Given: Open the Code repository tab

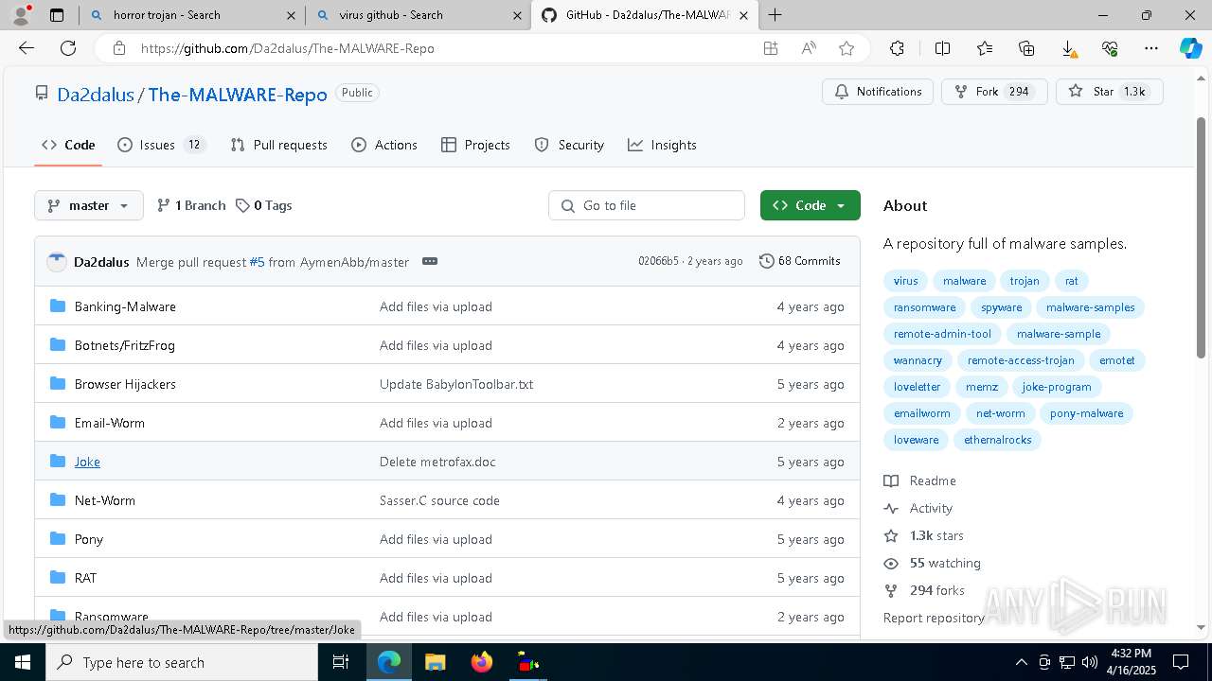Looking at the screenshot, I should point(68,145).
